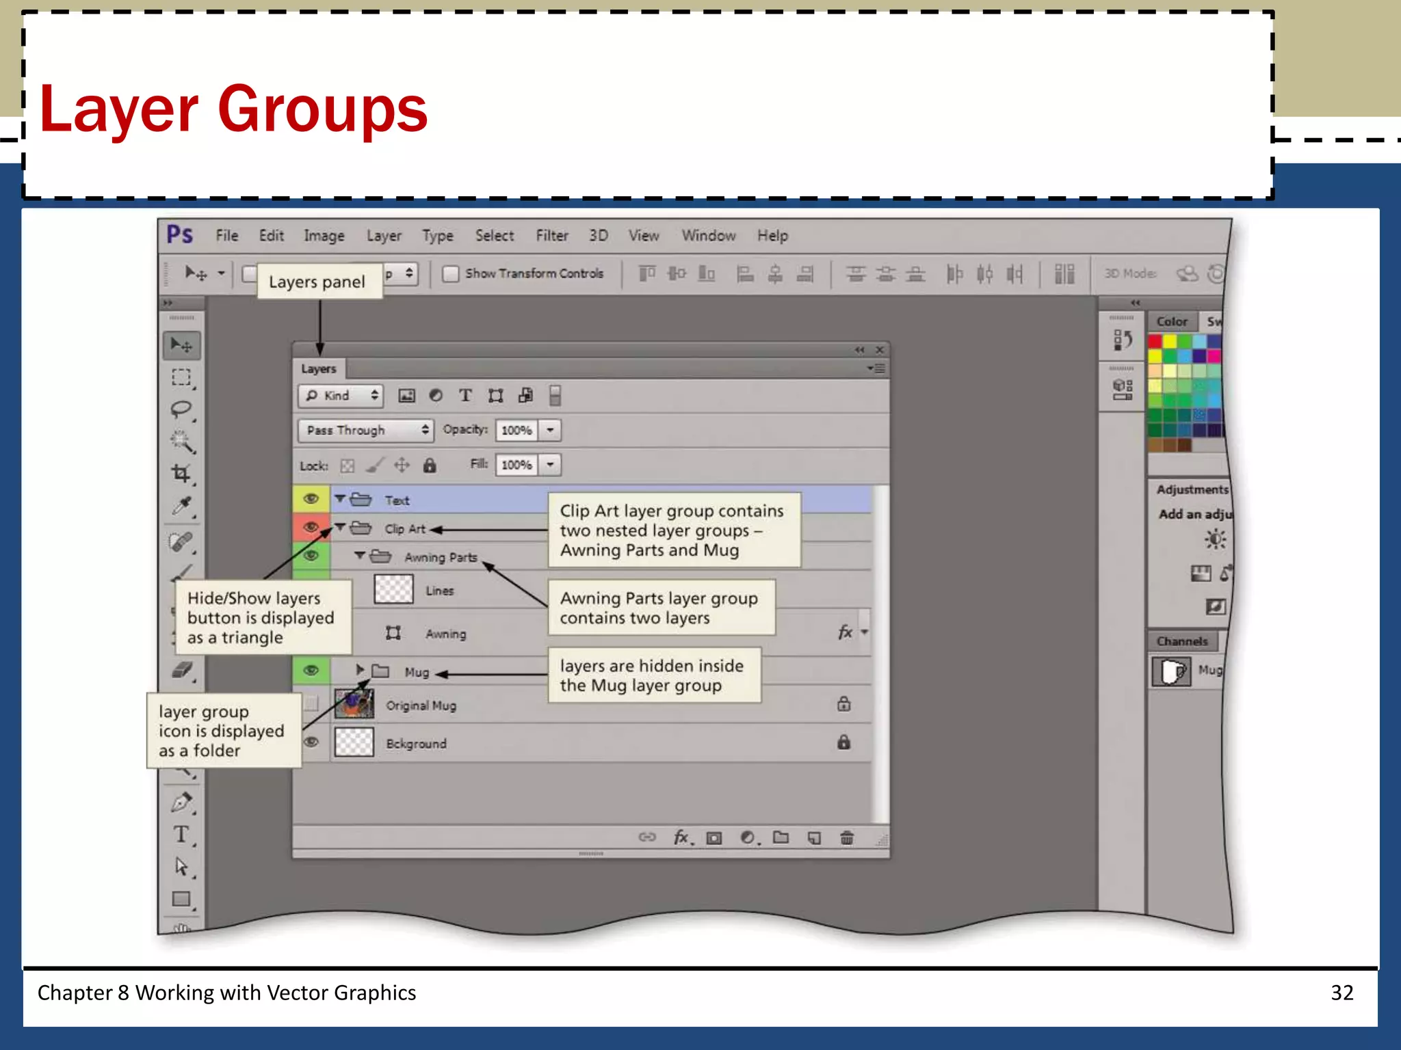The width and height of the screenshot is (1401, 1050).
Task: Collapse the Text layer group
Action: [x=340, y=499]
